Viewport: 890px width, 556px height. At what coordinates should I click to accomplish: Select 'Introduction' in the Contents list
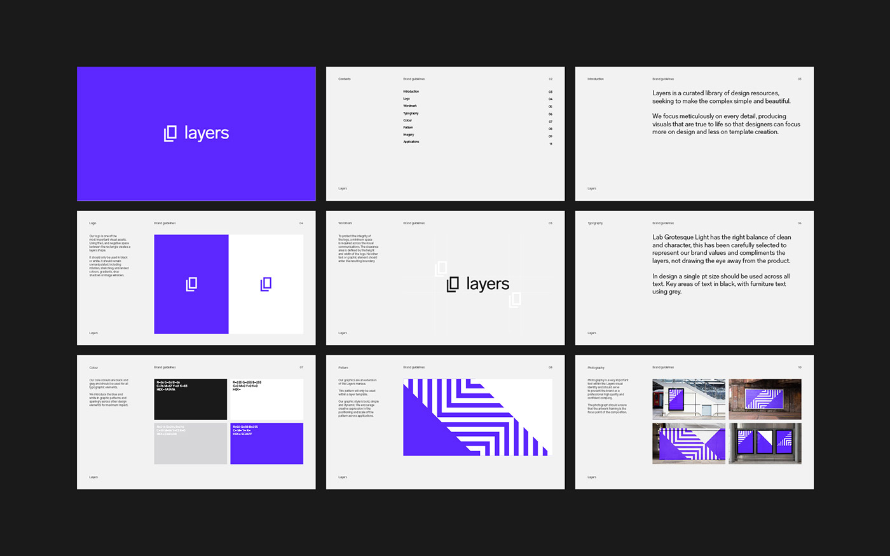[x=411, y=92]
